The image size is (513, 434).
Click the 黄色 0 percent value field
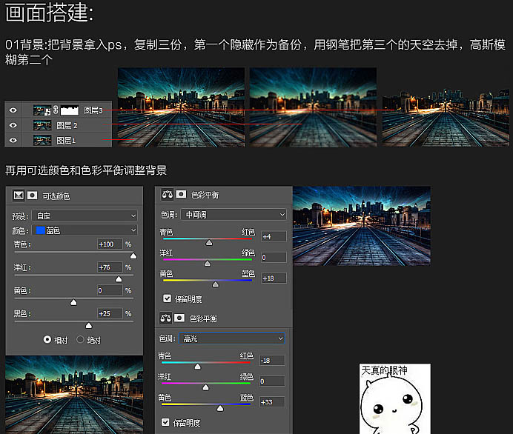pyautogui.click(x=110, y=290)
